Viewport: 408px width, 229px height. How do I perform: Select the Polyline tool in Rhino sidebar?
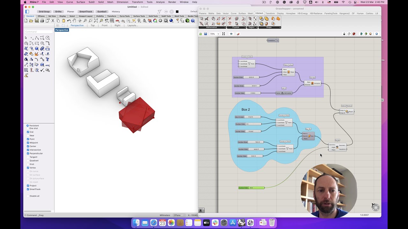click(x=37, y=38)
